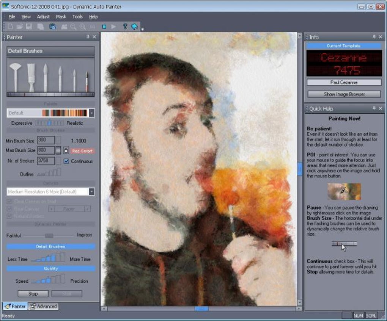The height and width of the screenshot is (321, 387).
Task: Click the Stop button
Action: [33, 294]
